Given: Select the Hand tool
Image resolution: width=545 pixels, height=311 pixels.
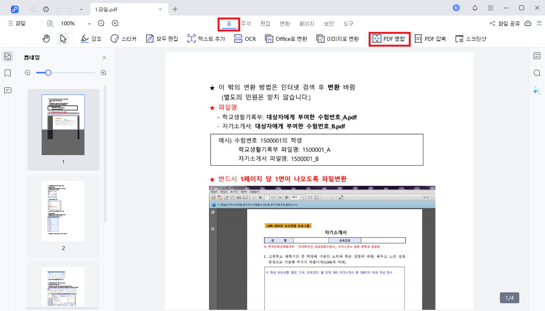Looking at the screenshot, I should pos(46,38).
